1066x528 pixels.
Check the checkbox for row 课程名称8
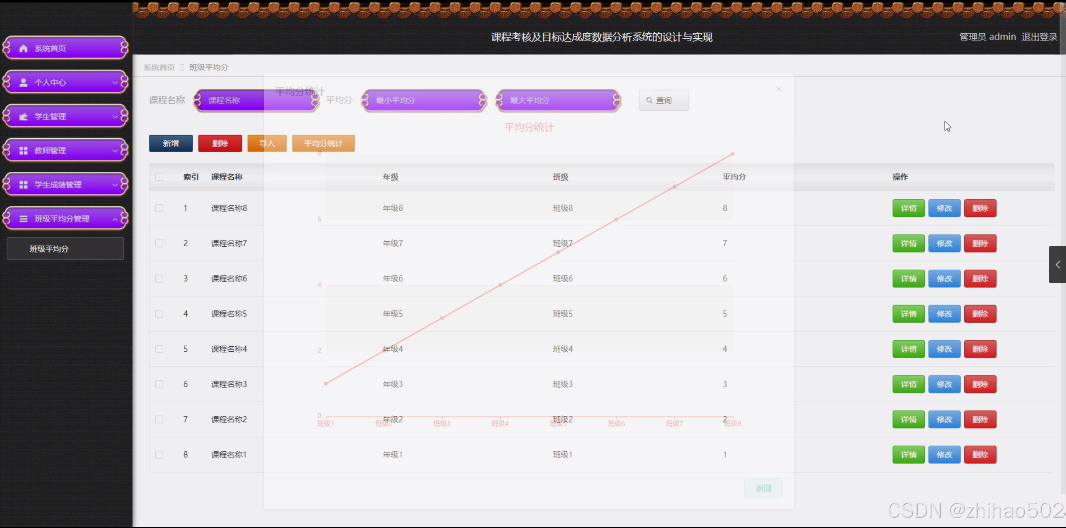pos(159,208)
